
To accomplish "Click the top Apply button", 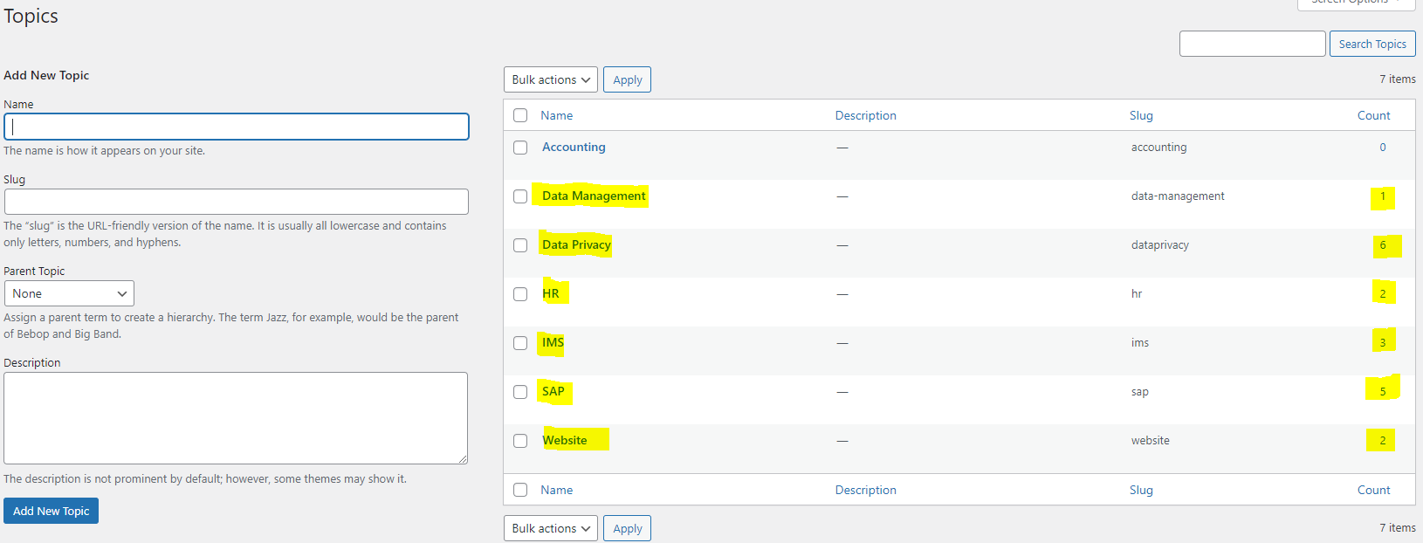I will click(x=627, y=79).
